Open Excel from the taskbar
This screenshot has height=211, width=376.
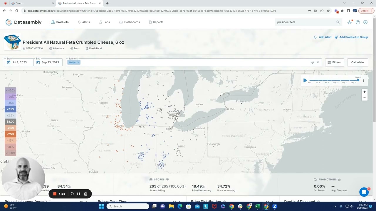tap(257, 206)
